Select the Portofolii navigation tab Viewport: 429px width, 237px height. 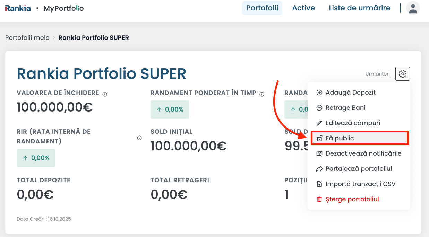[262, 8]
